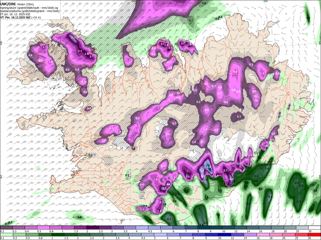Select the red 30 swatch in rain legend
Image resolution: width=321 pixels, height=240 pixels.
tap(314, 235)
